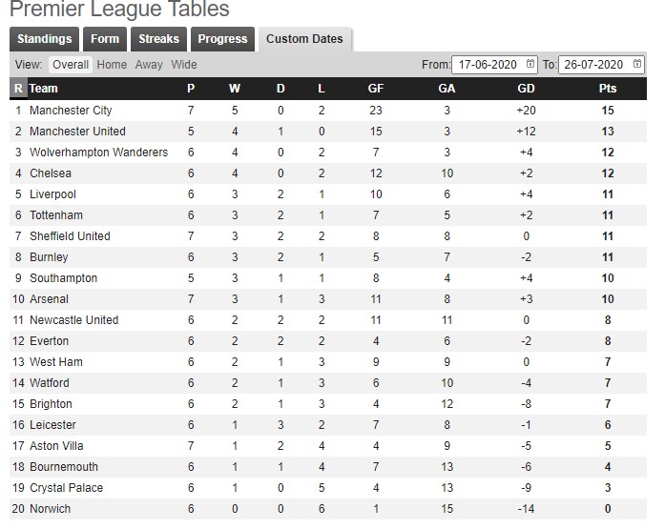Click the Norwich team name
The height and width of the screenshot is (529, 665).
tap(50, 509)
